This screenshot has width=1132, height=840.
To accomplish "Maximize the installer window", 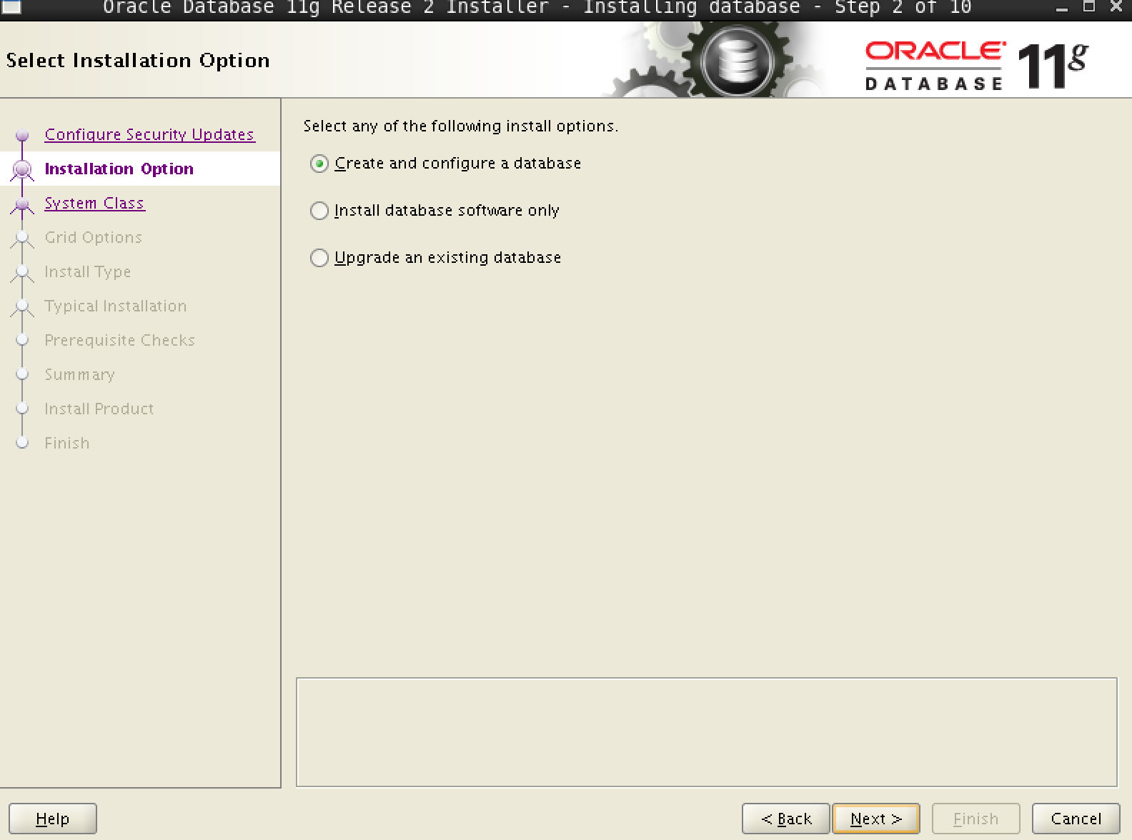I will click(1089, 7).
